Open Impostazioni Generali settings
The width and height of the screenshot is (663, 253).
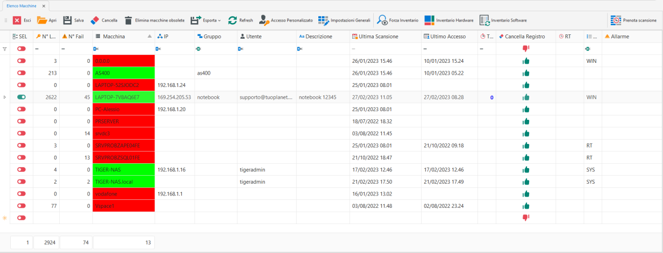point(344,20)
